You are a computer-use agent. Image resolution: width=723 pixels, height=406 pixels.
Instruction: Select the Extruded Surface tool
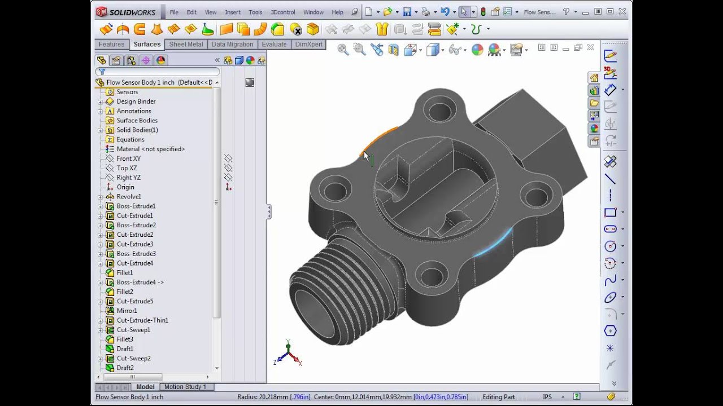tap(106, 29)
